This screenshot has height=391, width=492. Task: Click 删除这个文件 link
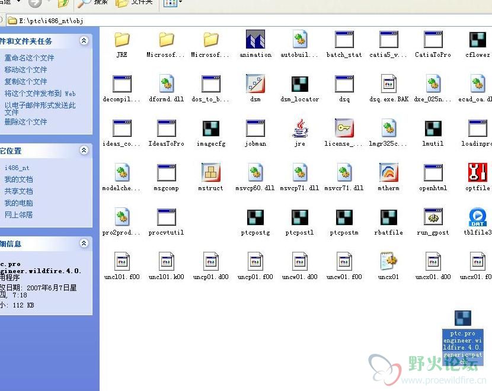click(25, 121)
